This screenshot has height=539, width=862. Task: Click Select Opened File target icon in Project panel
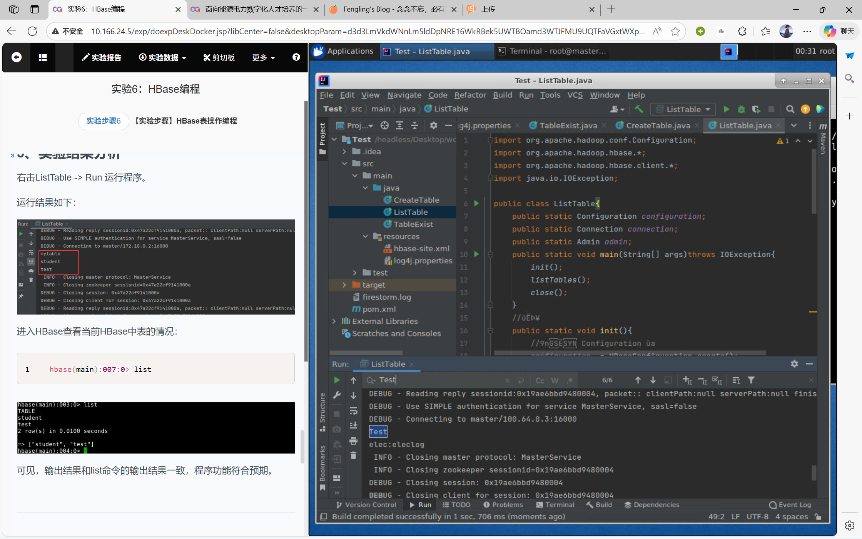(x=384, y=126)
